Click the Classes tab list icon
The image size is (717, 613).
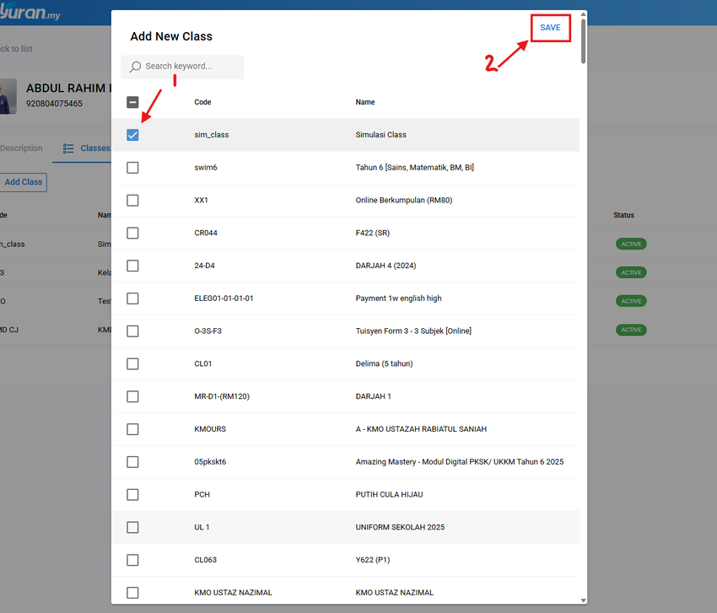click(x=68, y=148)
